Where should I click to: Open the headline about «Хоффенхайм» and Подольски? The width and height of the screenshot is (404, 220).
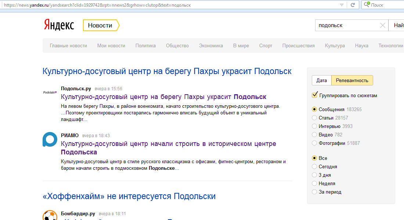(129, 196)
